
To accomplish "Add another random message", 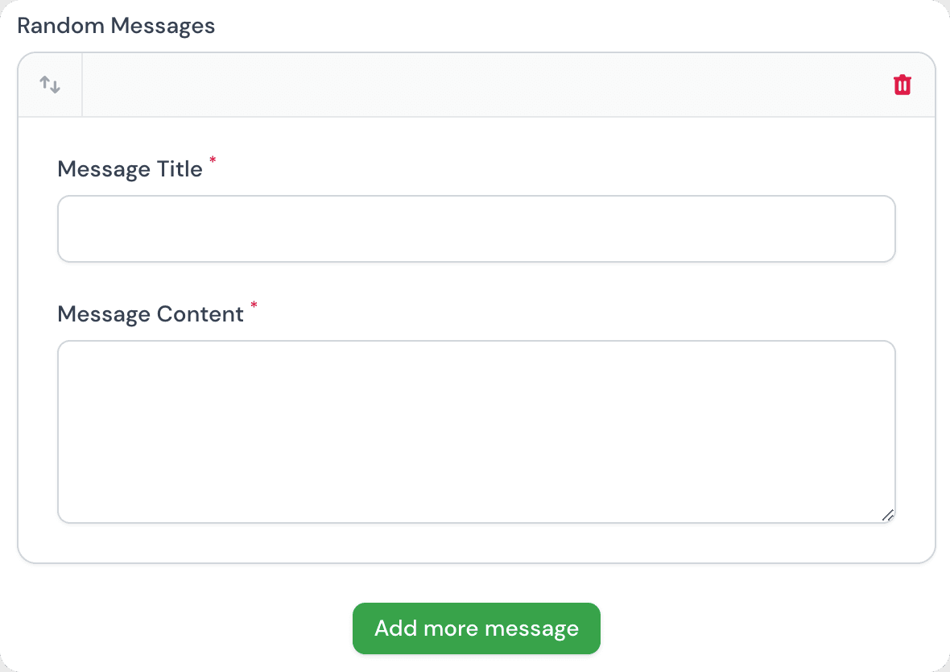I will 477,628.
